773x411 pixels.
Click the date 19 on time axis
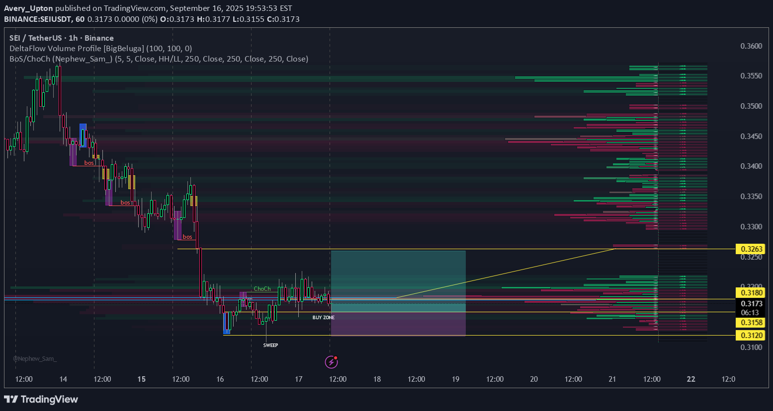pyautogui.click(x=456, y=379)
